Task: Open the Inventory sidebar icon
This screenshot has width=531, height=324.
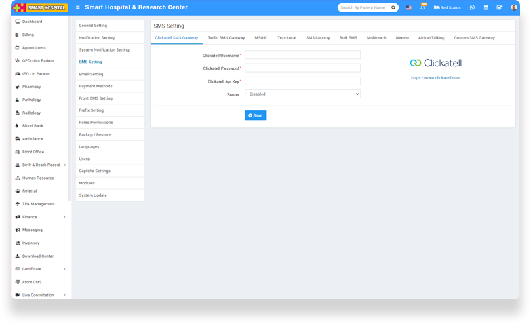Action: (18, 243)
